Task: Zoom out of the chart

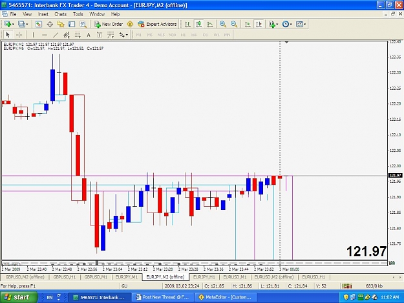Action: pyautogui.click(x=234, y=24)
